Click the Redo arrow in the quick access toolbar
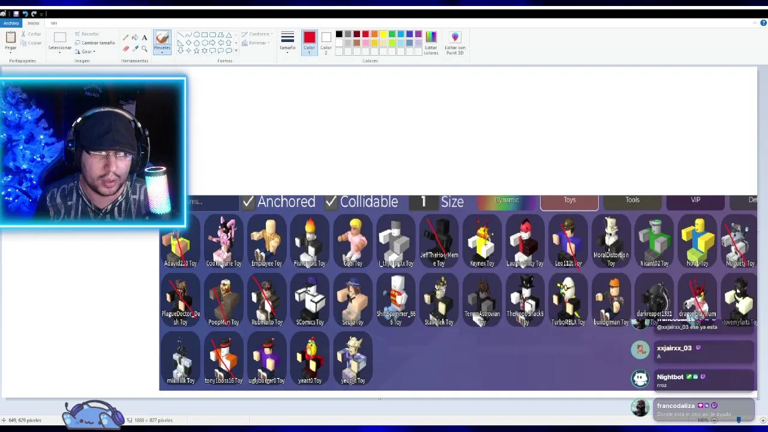 34,13
